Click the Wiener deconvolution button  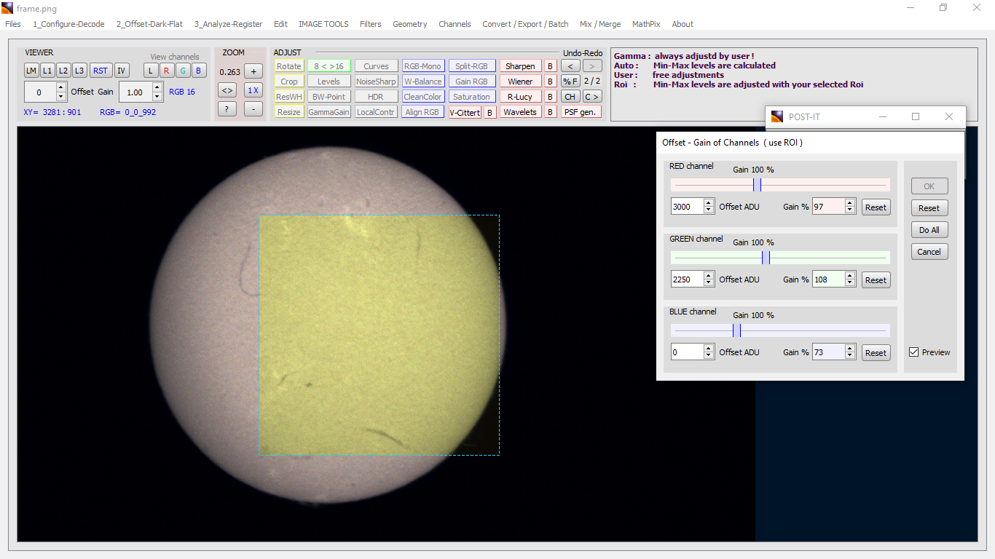click(x=520, y=82)
